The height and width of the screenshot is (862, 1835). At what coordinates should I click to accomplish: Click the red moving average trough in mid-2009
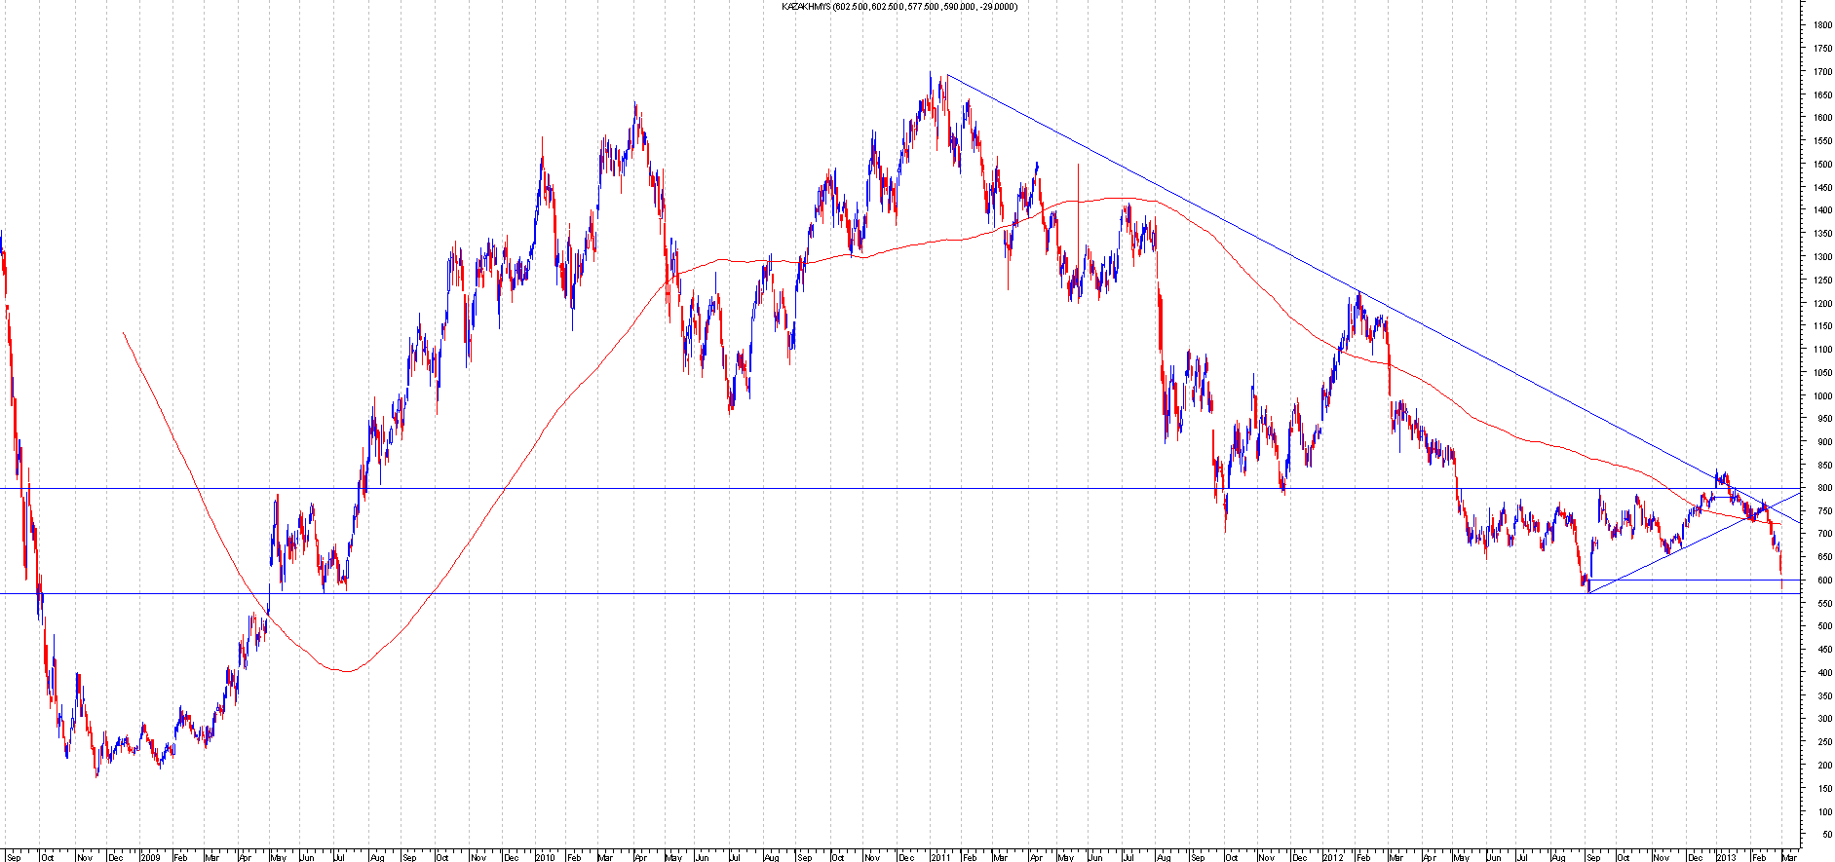tap(345, 671)
